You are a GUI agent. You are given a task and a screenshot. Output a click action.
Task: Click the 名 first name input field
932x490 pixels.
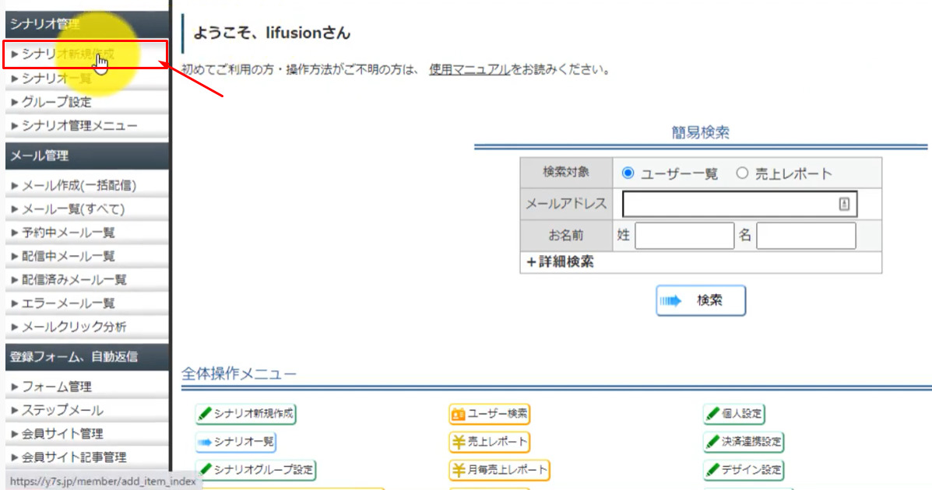(805, 236)
